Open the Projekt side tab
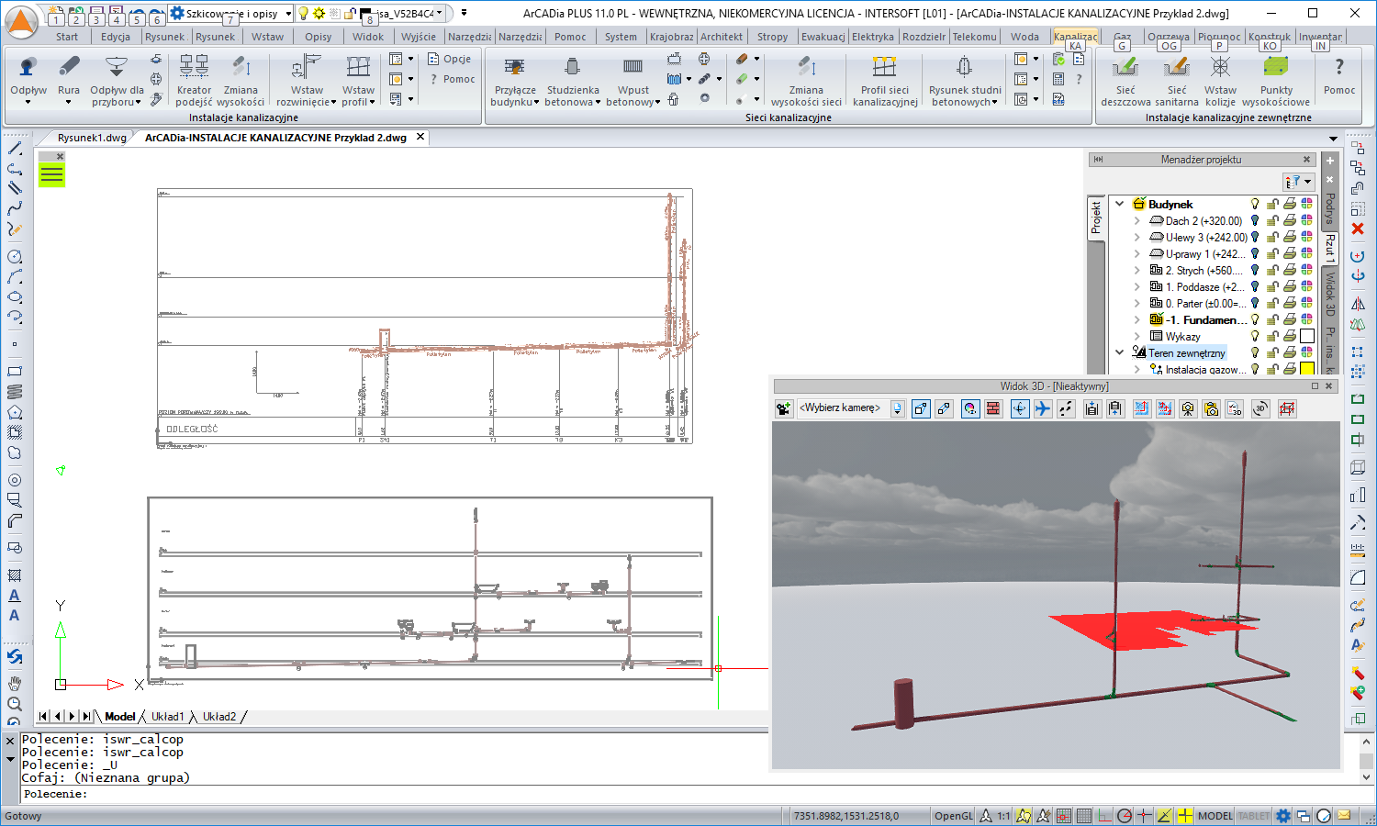Image resolution: width=1377 pixels, height=826 pixels. [1095, 218]
